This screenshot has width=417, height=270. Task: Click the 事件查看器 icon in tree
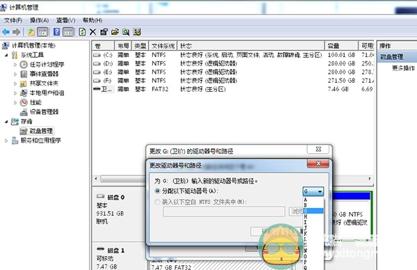[24, 74]
